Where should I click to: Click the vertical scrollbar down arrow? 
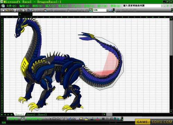171,111
